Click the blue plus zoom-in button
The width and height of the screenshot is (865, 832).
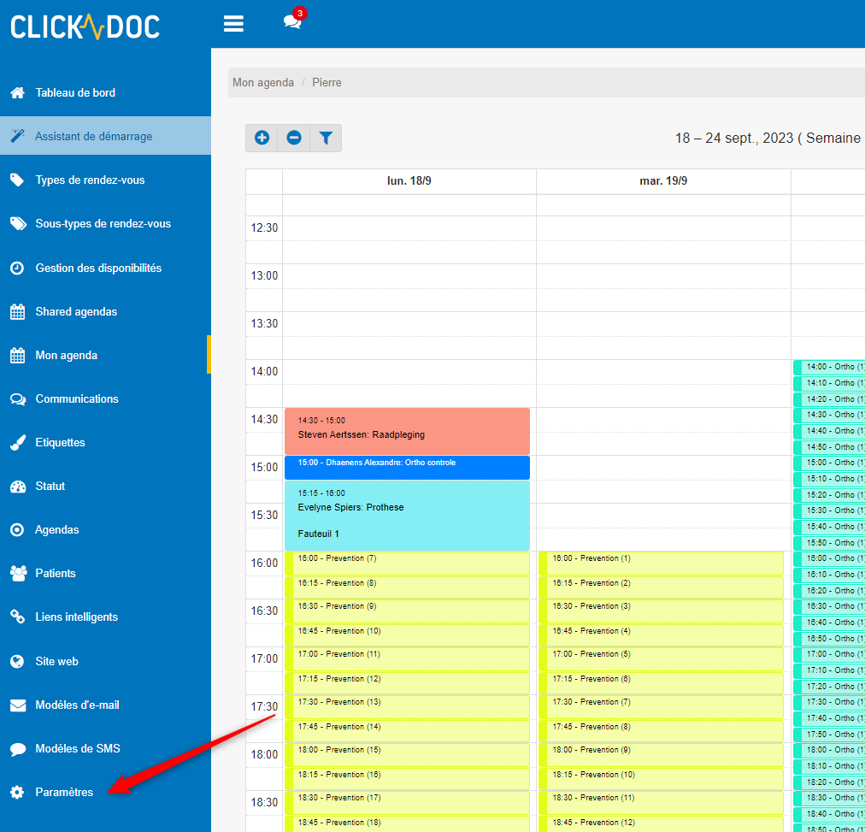262,138
